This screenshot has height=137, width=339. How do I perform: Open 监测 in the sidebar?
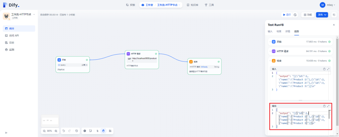pyautogui.click(x=19, y=50)
